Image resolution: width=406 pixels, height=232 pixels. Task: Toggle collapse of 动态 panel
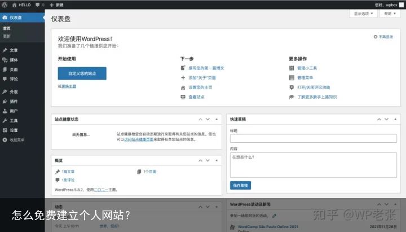217,207
